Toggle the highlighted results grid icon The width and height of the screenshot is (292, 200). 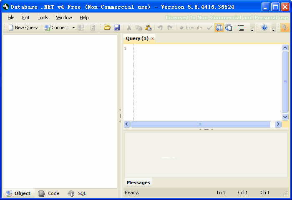pos(219,27)
